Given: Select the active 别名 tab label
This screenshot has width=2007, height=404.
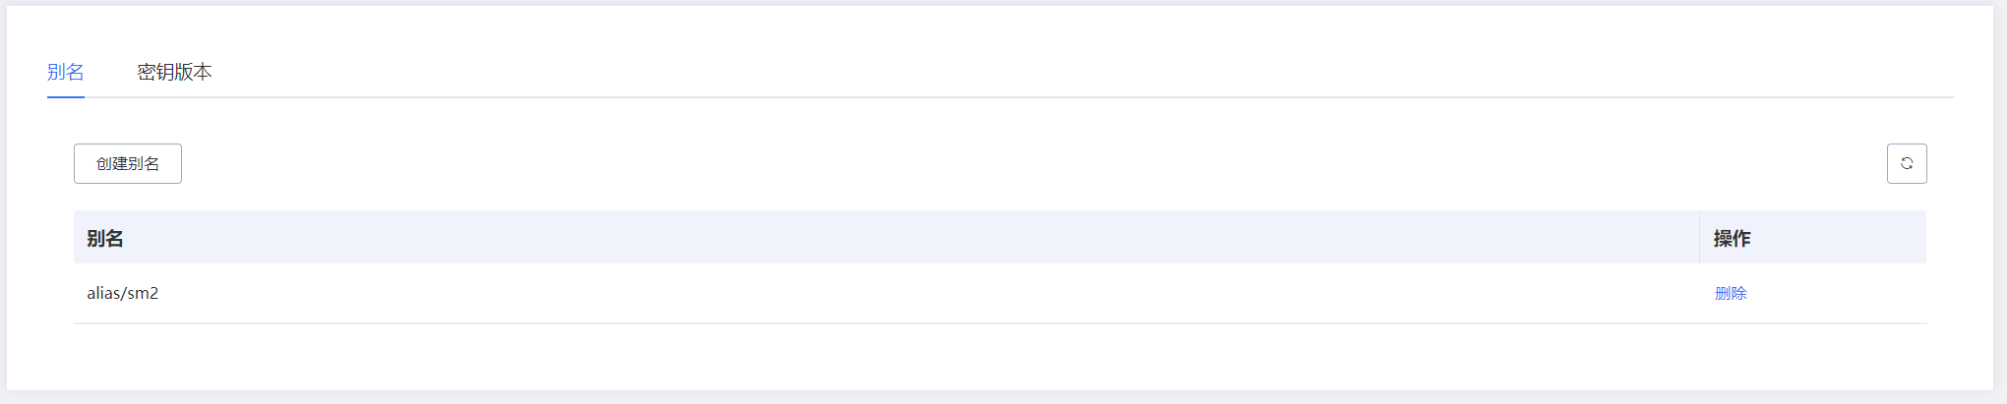Looking at the screenshot, I should [x=66, y=72].
